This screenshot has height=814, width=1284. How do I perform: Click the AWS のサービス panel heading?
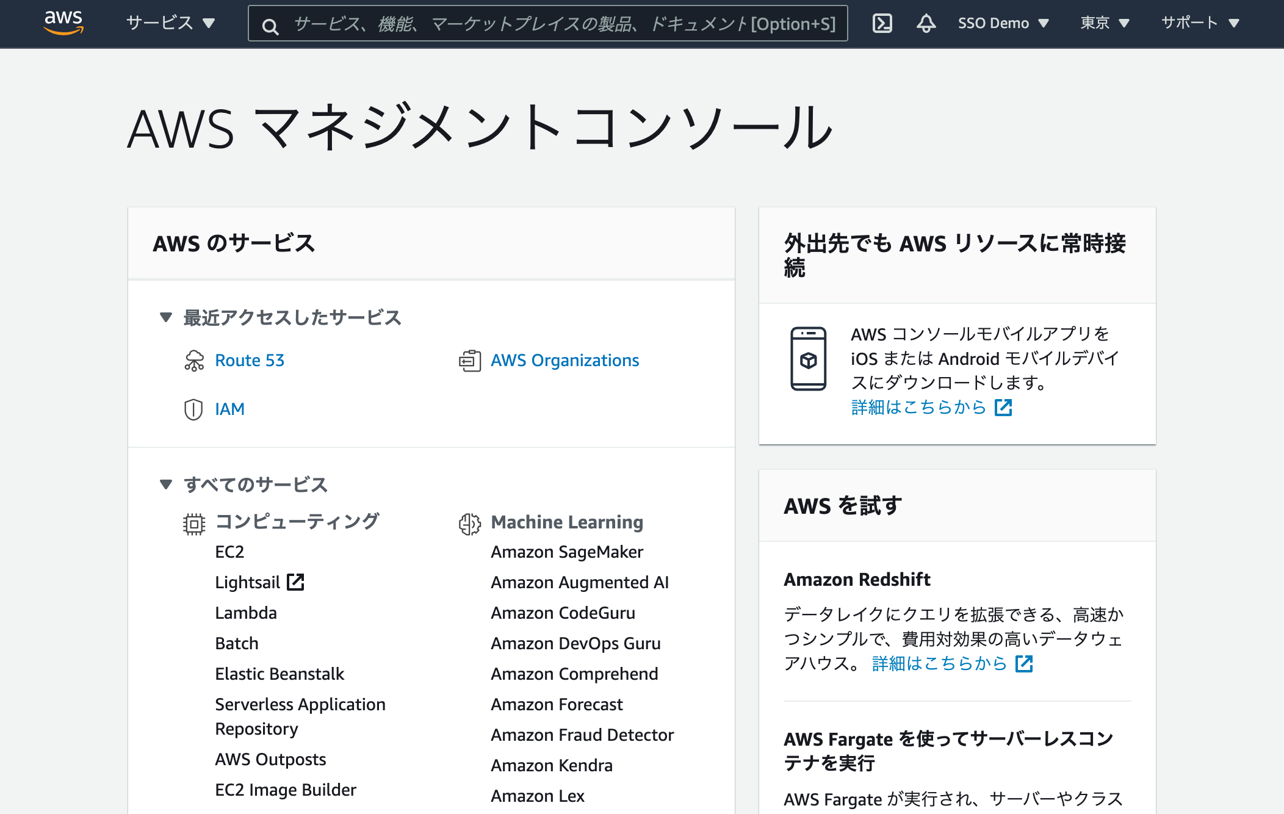(234, 243)
